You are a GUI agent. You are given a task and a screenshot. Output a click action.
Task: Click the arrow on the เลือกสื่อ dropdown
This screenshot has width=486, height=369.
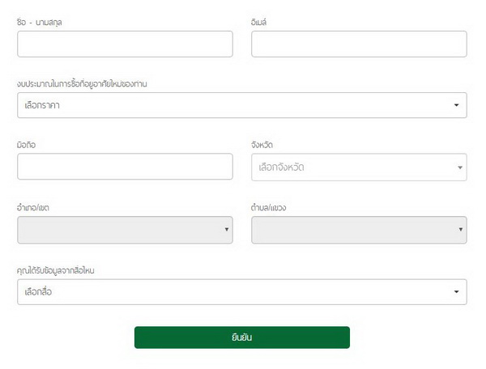pyautogui.click(x=456, y=291)
